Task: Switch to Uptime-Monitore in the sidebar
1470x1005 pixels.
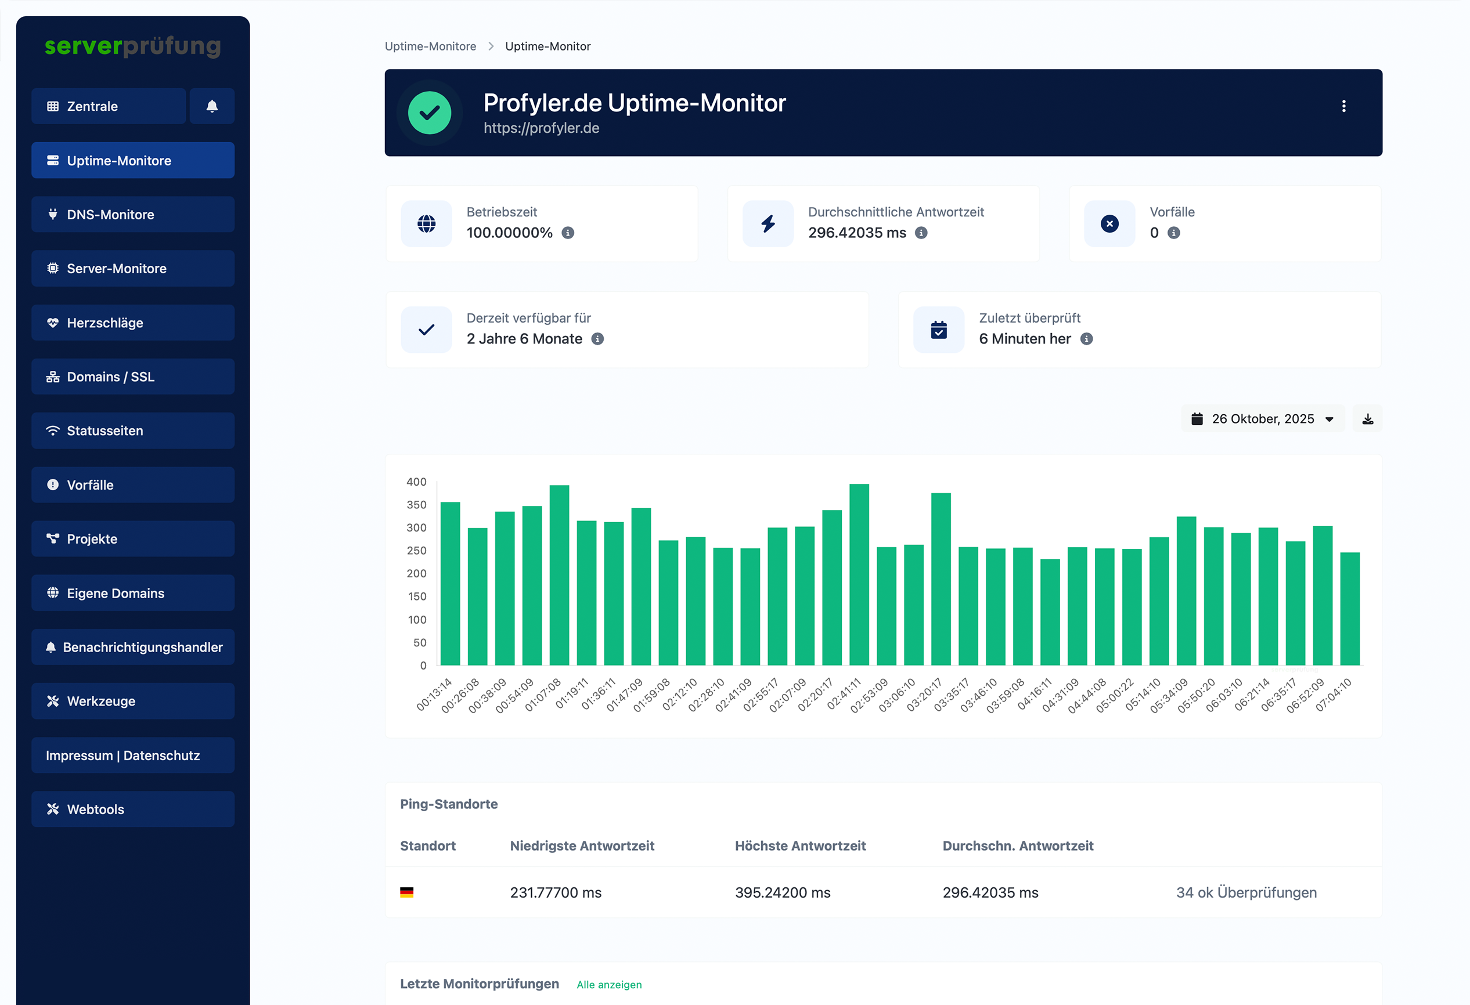Action: click(x=119, y=160)
